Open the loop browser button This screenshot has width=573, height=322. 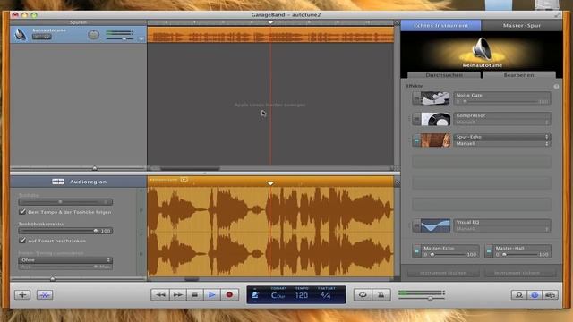point(519,295)
